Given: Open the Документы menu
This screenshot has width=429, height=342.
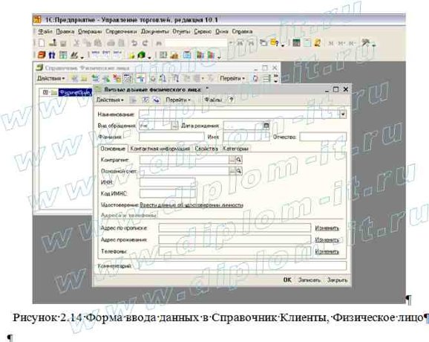Looking at the screenshot, I should 155,32.
